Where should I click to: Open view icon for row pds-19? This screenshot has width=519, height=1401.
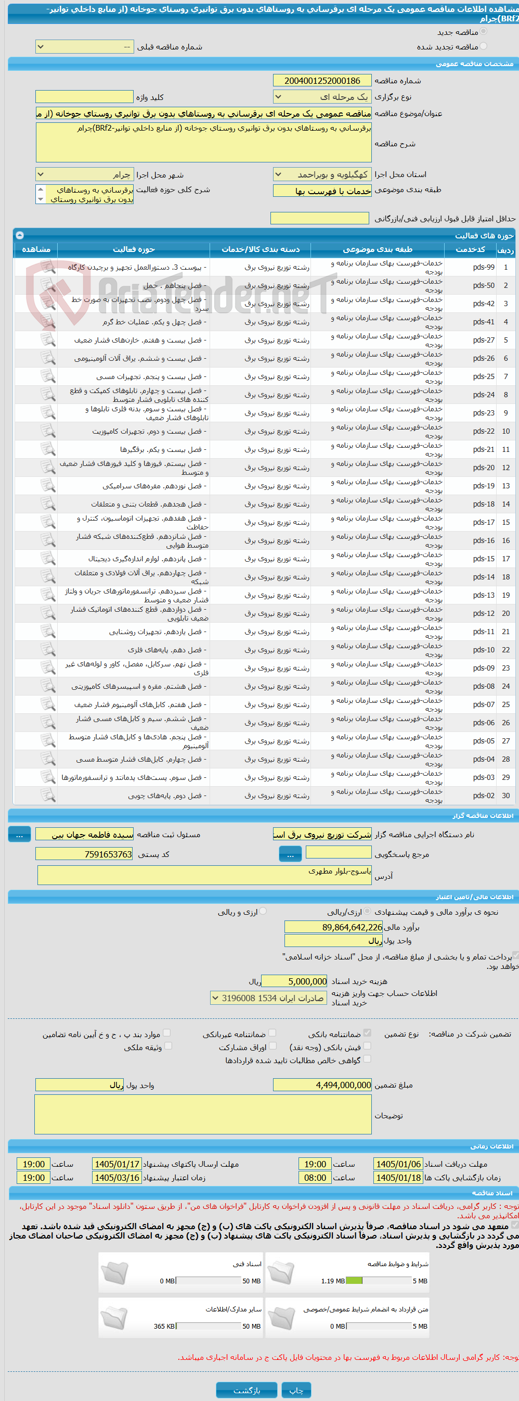coord(48,486)
